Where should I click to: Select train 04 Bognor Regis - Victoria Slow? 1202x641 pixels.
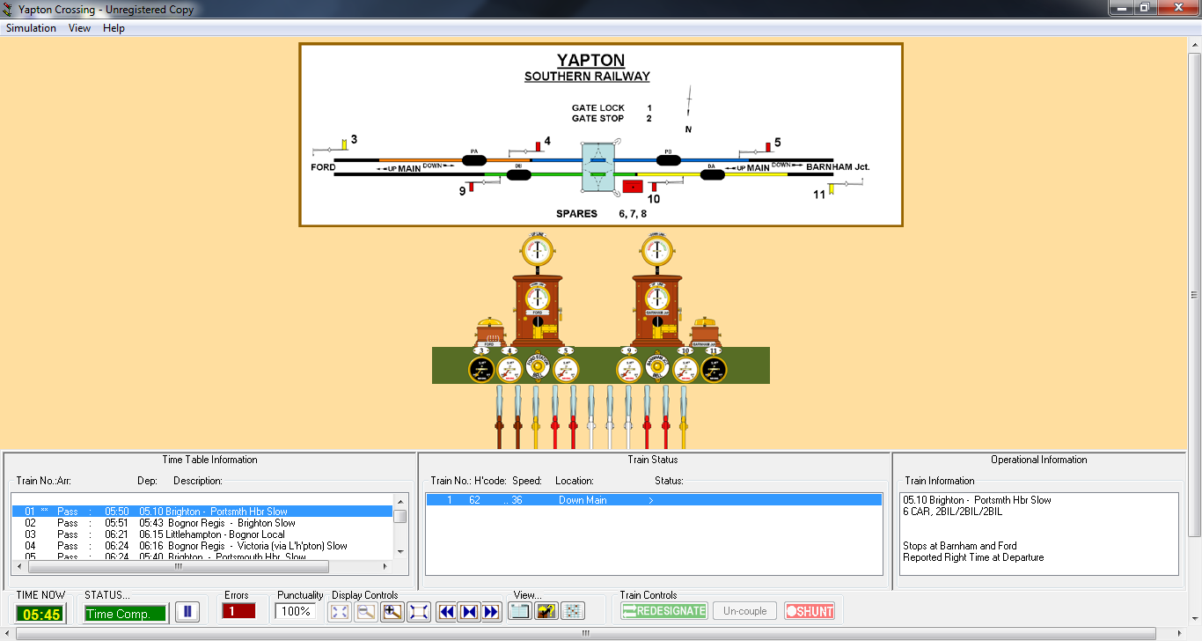[x=202, y=546]
